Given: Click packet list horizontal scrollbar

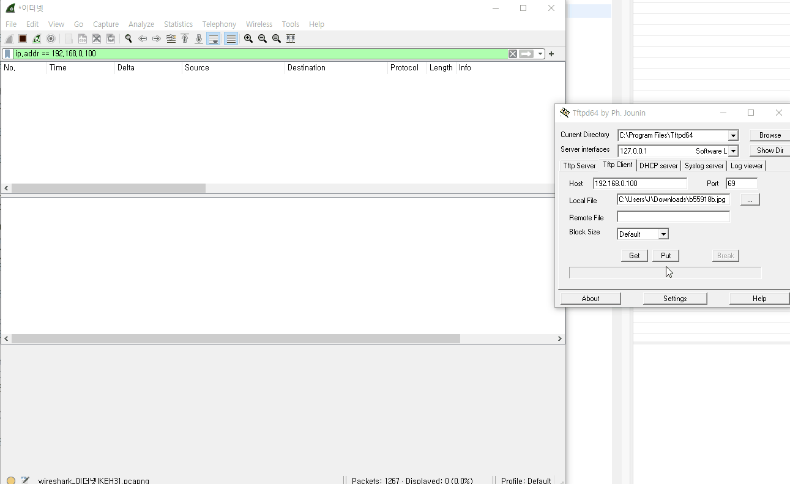Looking at the screenshot, I should (108, 188).
